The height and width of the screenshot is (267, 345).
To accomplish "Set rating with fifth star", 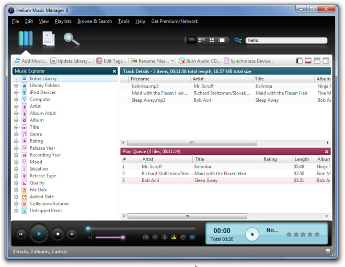I will (x=317, y=234).
